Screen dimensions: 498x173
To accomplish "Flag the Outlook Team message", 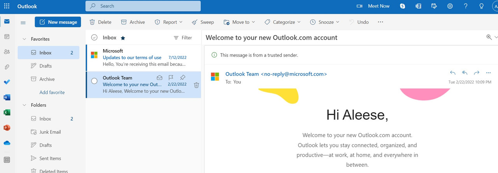I will pyautogui.click(x=171, y=78).
